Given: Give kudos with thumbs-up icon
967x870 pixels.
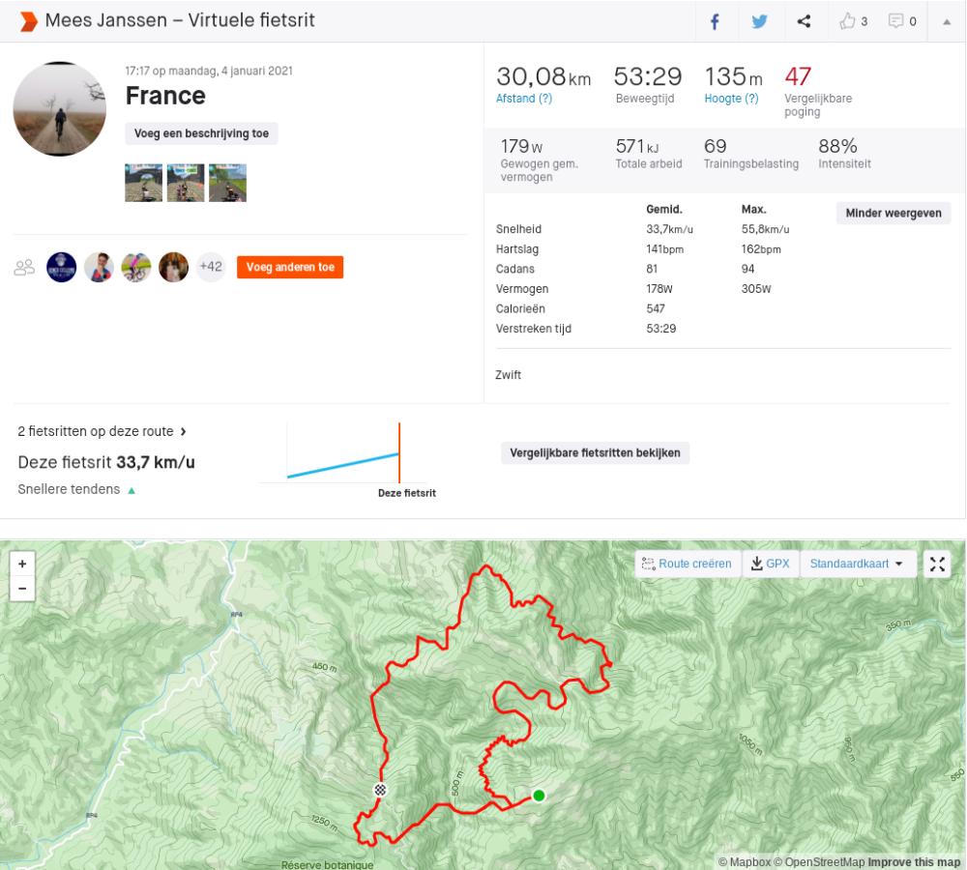Looking at the screenshot, I should point(853,21).
